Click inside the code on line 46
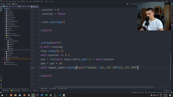Viewport: 173px width, 97px height. [89, 68]
